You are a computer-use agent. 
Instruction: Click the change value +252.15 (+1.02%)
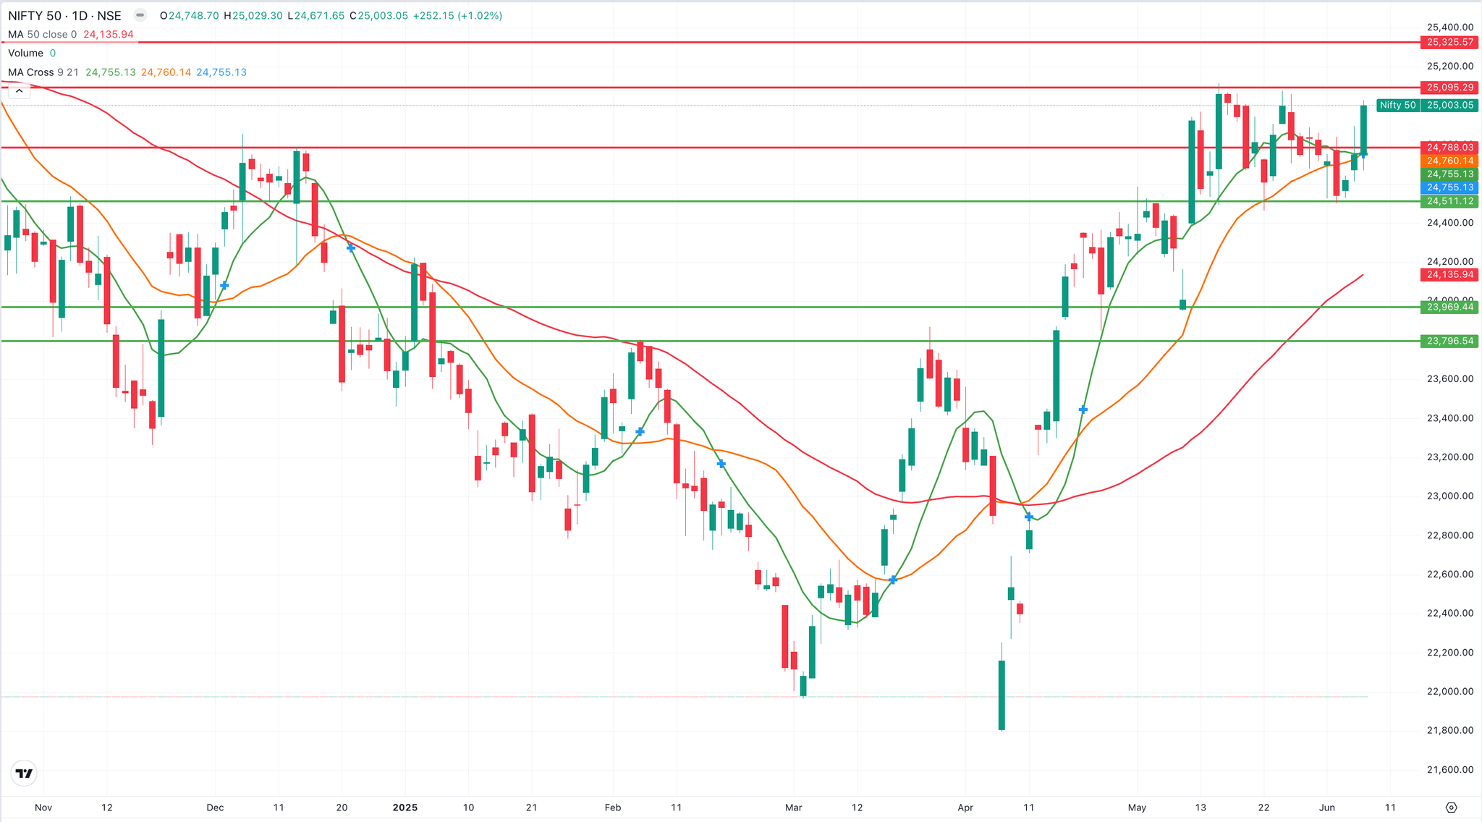[457, 15]
